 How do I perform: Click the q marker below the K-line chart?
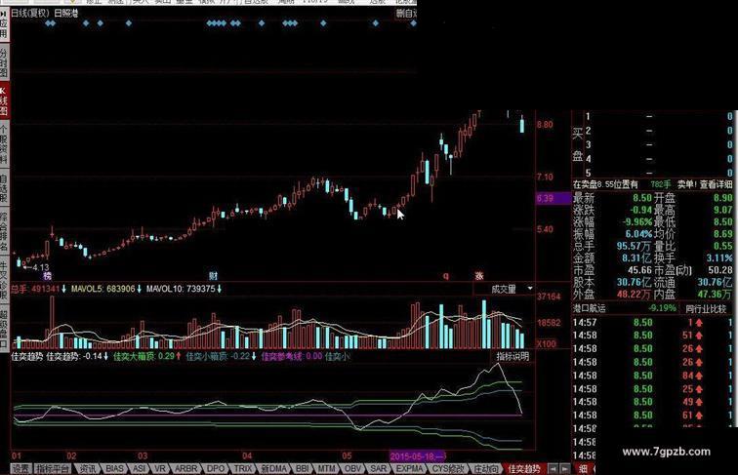point(446,276)
